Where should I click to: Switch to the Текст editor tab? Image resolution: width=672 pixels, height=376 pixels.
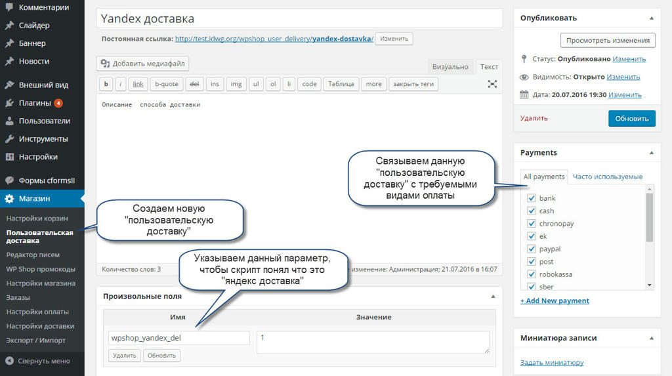pos(489,66)
